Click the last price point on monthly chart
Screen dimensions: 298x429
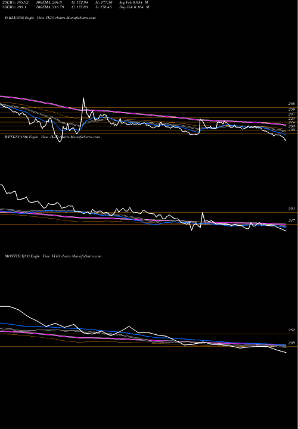pos(286,353)
